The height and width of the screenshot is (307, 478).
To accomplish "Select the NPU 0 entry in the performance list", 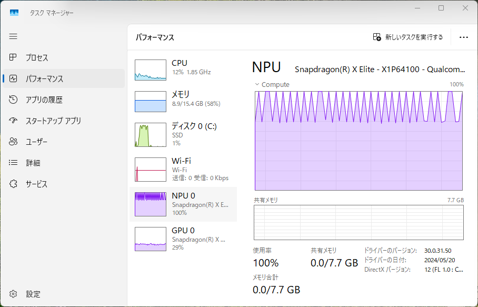I will click(x=182, y=204).
